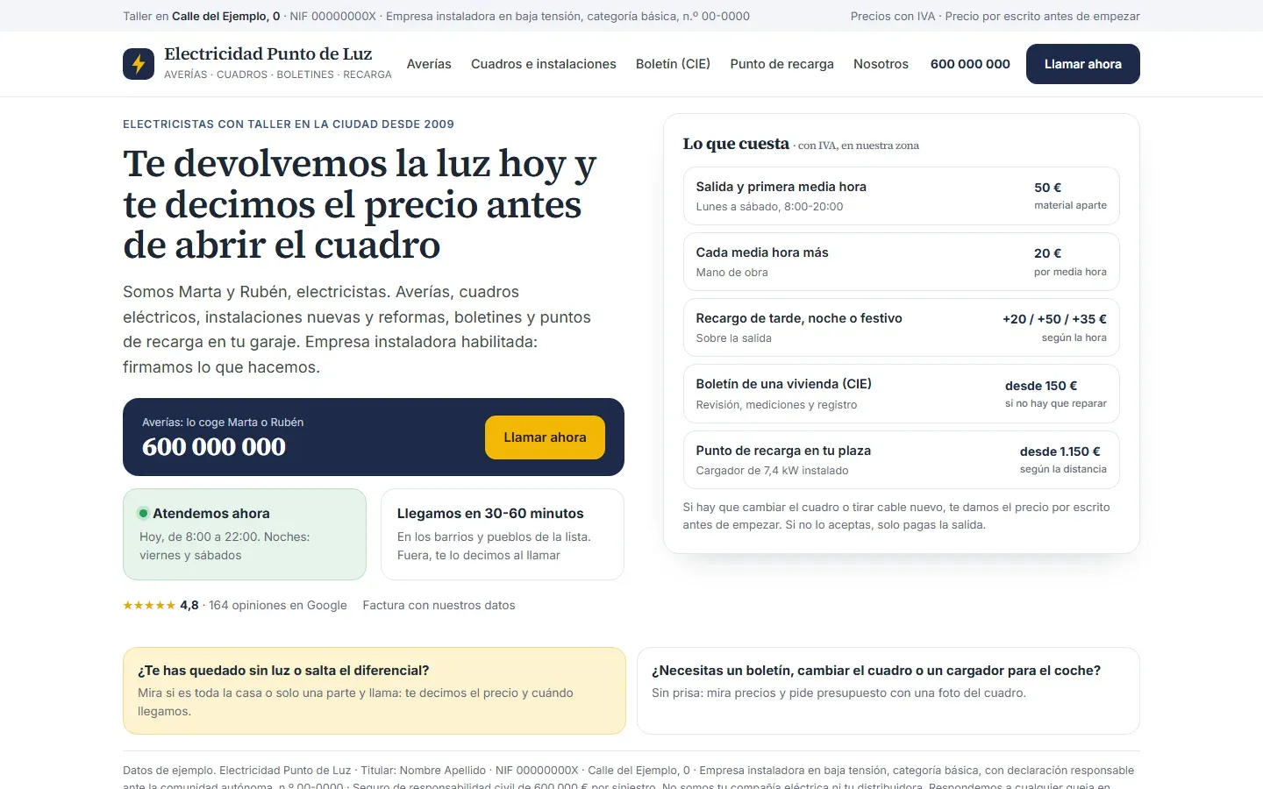Click the Factura con nuestros datos text
1263x789 pixels.
pos(439,605)
